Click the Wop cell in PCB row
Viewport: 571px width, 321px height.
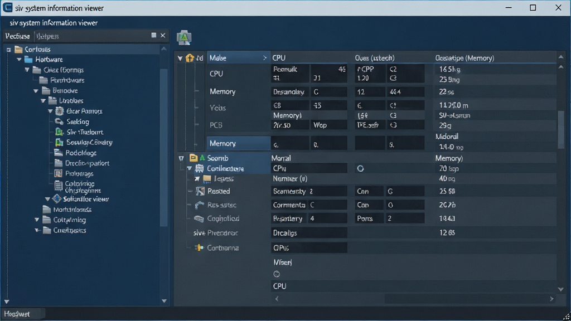328,125
